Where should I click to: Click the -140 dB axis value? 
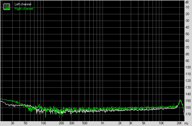pyautogui.click(x=188, y=94)
